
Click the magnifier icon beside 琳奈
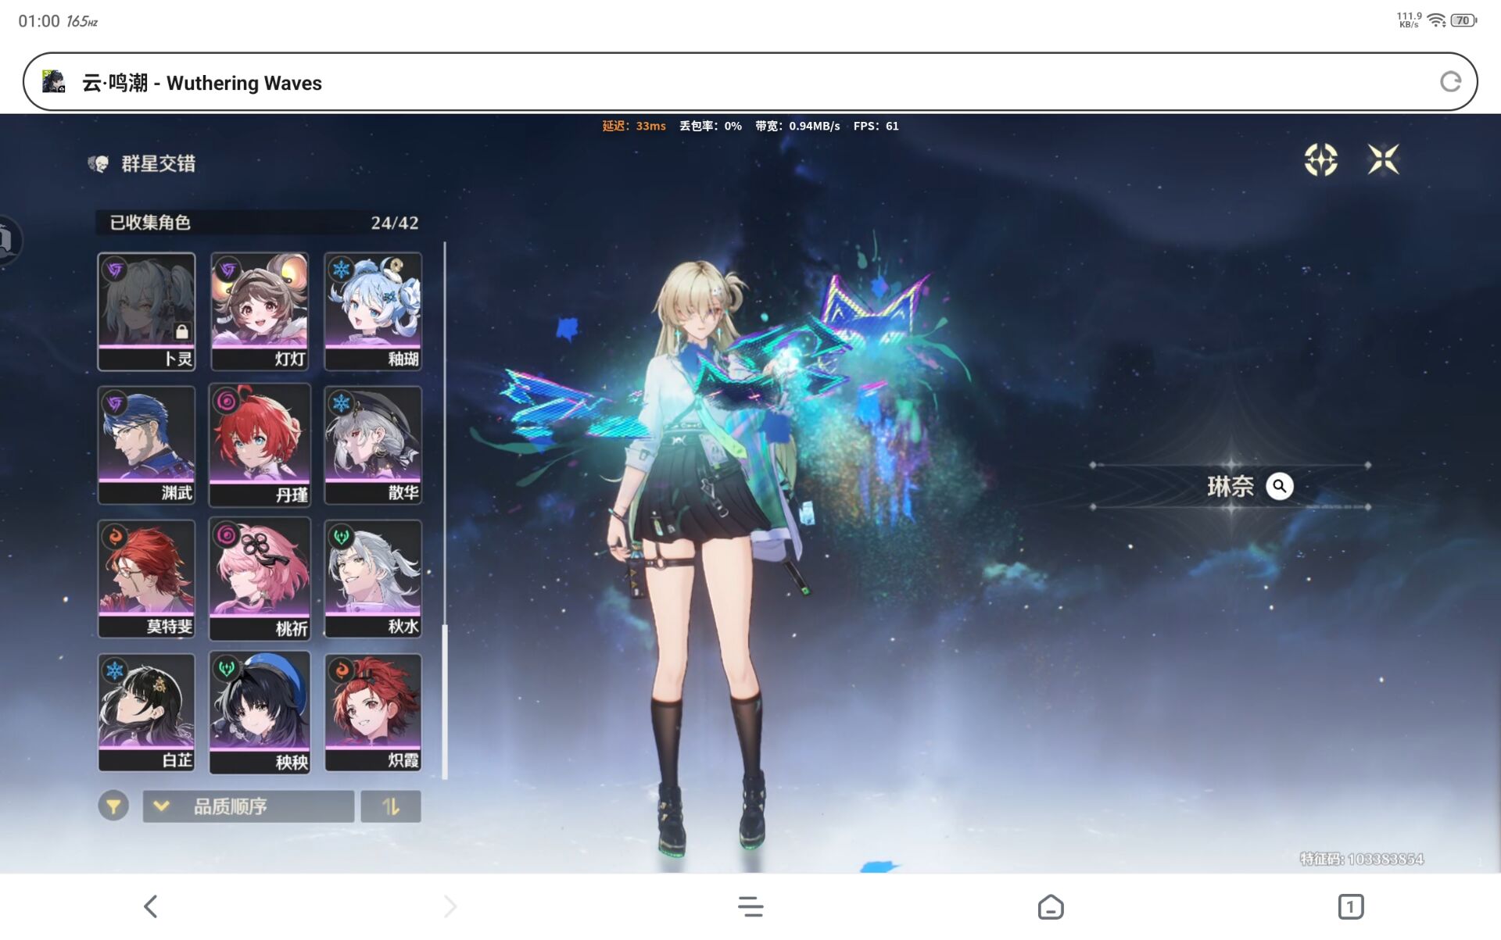1279,486
